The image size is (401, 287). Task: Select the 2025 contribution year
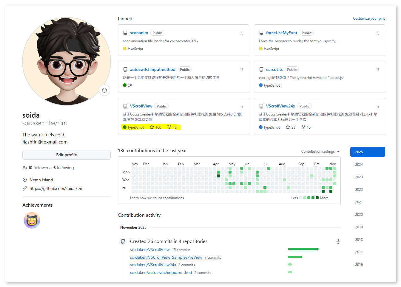[x=368, y=152]
